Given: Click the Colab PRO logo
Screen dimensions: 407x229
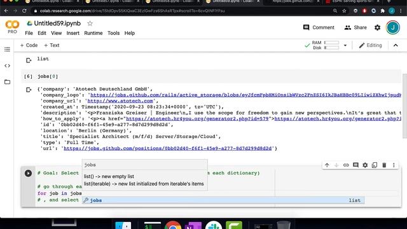Looking at the screenshot, I should [x=12, y=27].
